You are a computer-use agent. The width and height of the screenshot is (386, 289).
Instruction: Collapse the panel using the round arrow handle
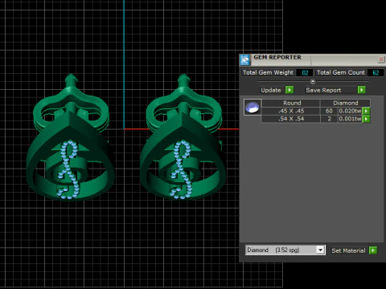[x=313, y=81]
